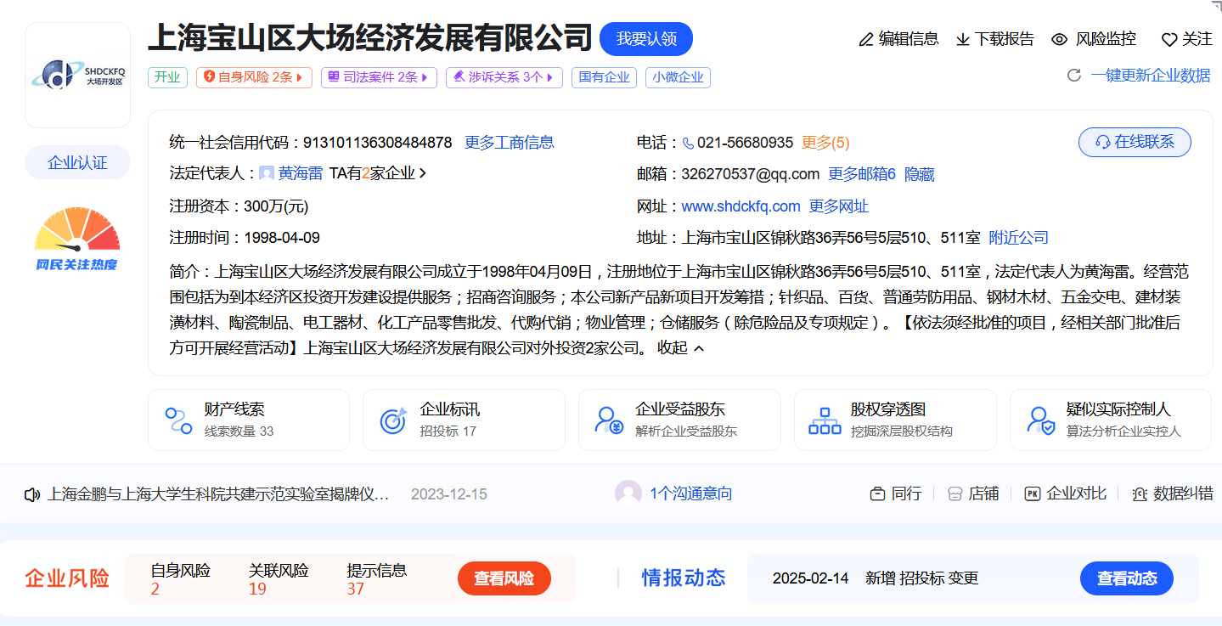Screen dimensions: 1222x626
Task: Show 更多邮箱6 emails
Action: click(862, 174)
